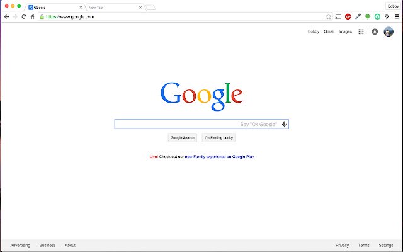Image resolution: width=403 pixels, height=252 pixels.
Task: Click the forward navigation arrow
Action: [15, 17]
